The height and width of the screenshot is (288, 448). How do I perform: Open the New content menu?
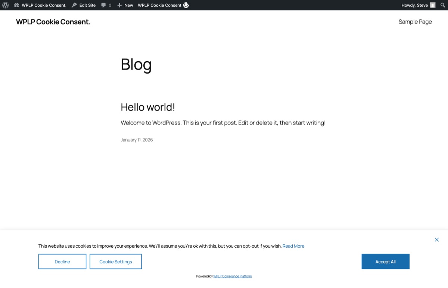click(x=125, y=5)
